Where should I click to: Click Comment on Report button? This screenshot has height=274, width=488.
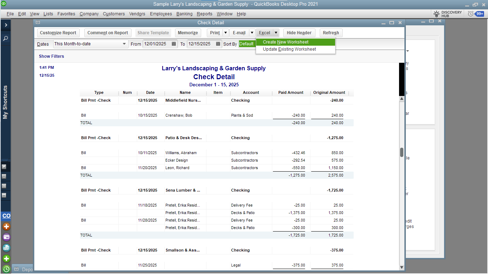point(108,33)
